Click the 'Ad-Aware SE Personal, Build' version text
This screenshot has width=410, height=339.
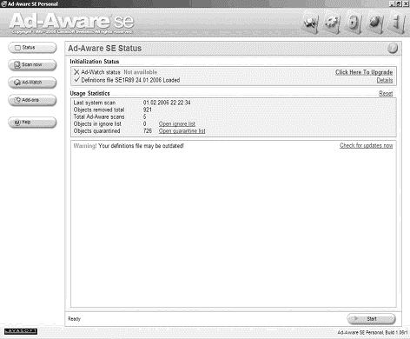(373, 332)
